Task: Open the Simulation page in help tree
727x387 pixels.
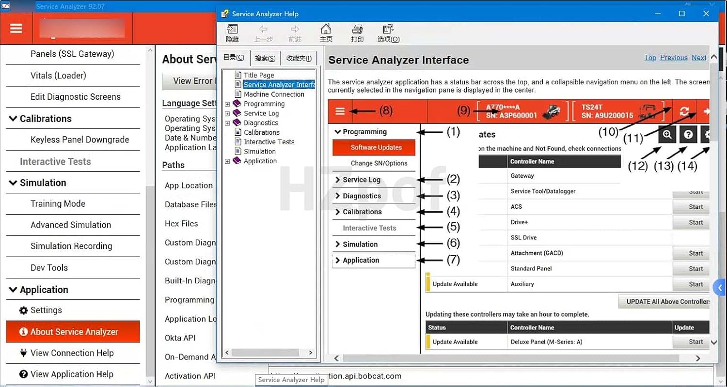Action: point(260,152)
